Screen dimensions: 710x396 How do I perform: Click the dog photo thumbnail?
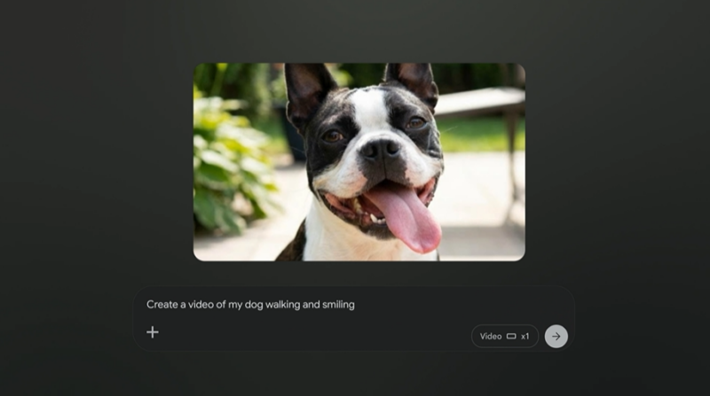click(x=359, y=162)
